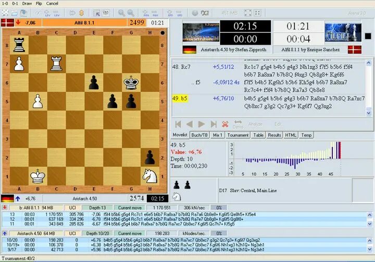Open the Tournament tab
This screenshot has width=375, height=262.
tap(238, 135)
